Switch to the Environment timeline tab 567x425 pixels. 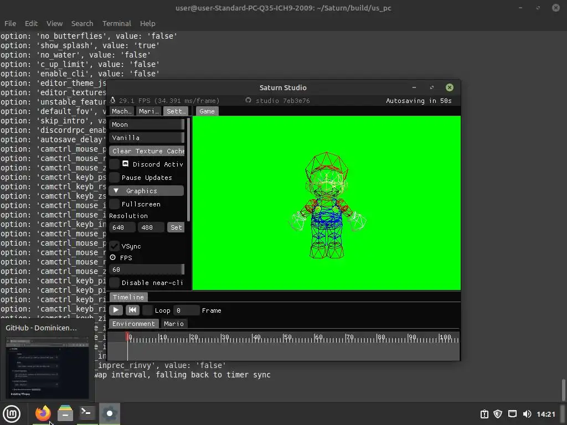pos(133,323)
